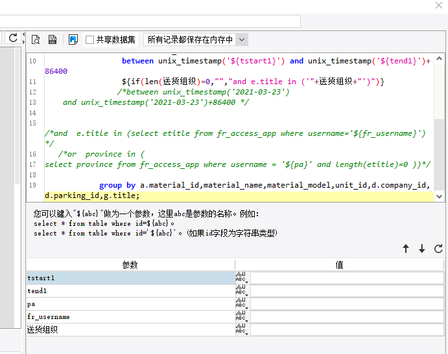Open the 所有记录都保存在内存中 dropdown
Screen dimensions: 448x354
[x=242, y=39]
